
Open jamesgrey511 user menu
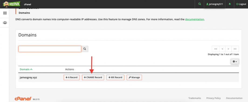tap(215, 4)
